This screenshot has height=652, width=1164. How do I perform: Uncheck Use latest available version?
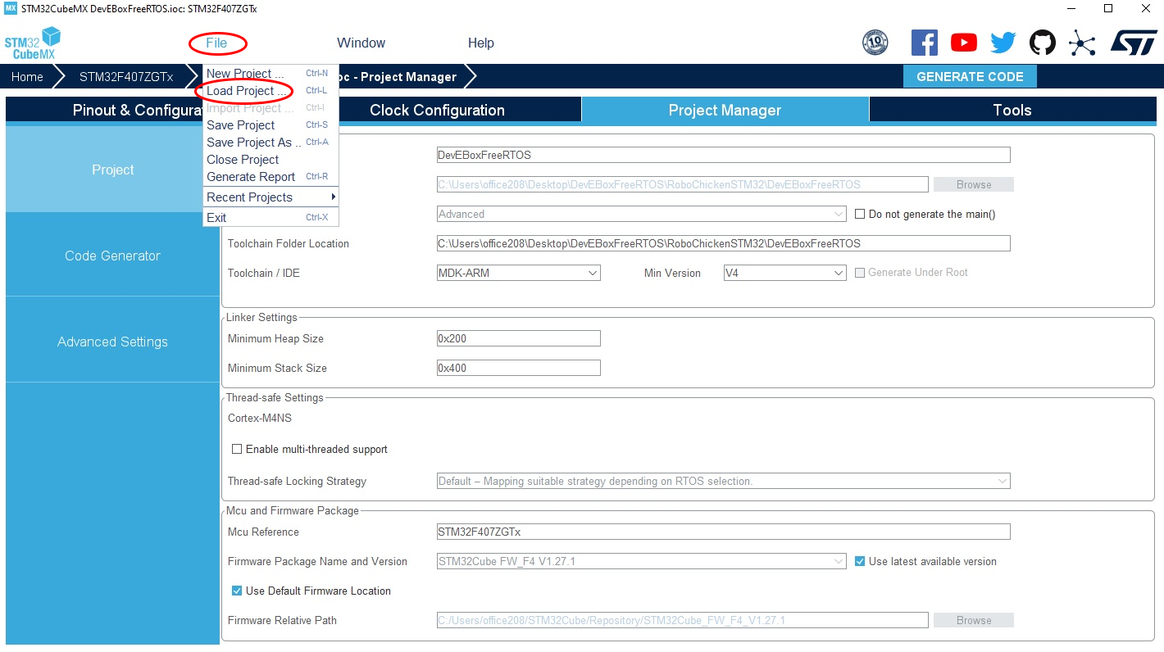click(x=860, y=561)
